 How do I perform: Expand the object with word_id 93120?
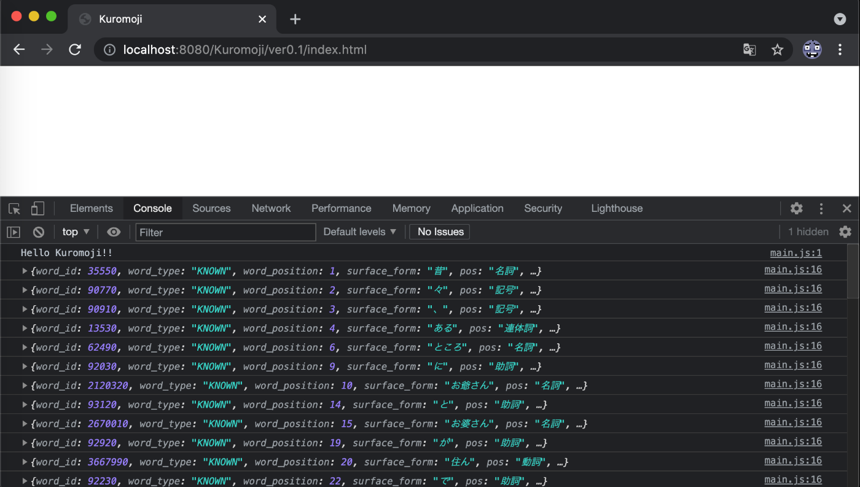click(25, 404)
